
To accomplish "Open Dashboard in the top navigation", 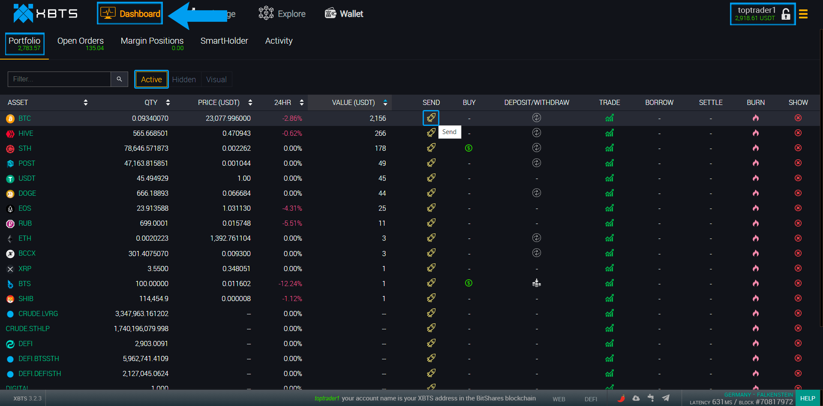I will point(130,13).
